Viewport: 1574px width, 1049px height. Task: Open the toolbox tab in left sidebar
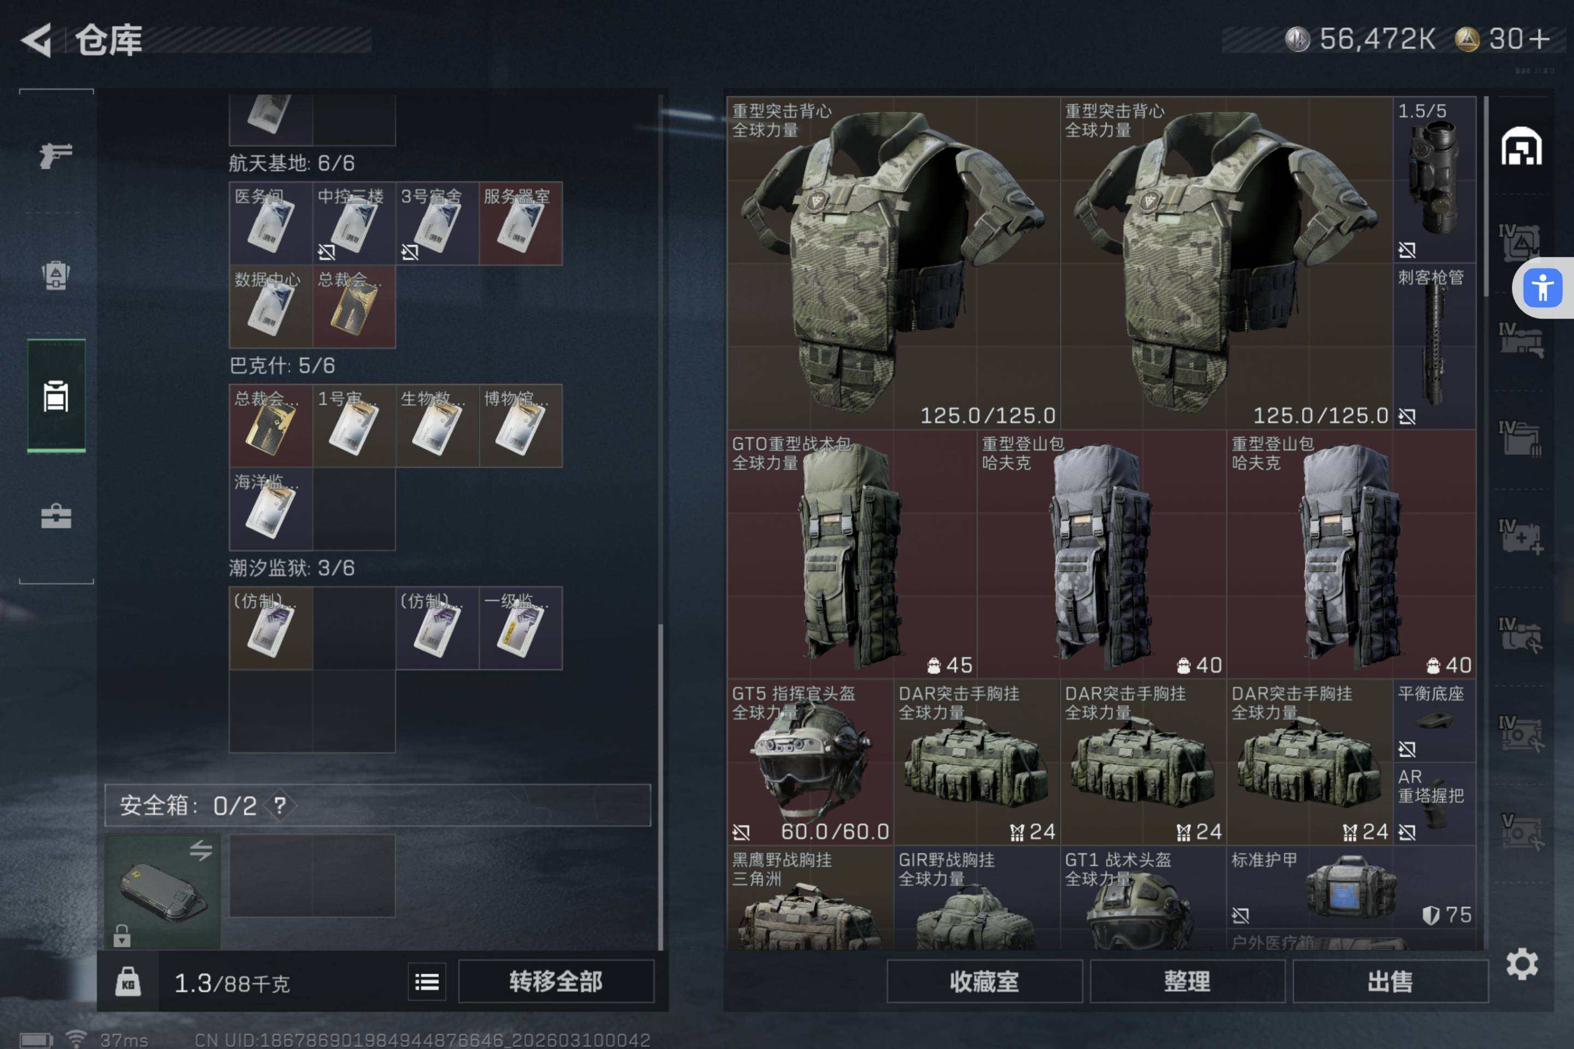[x=56, y=516]
